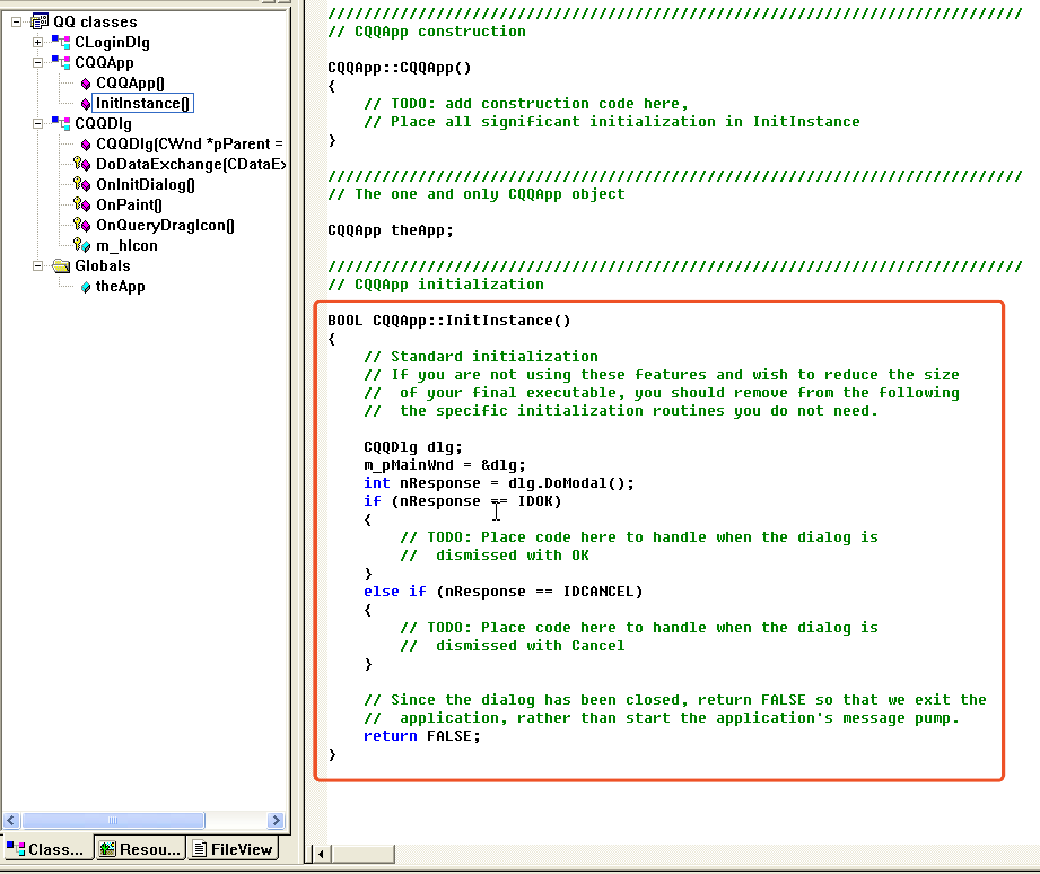Collapse the Globals folder node
Screen dimensions: 1040x874
(x=38, y=266)
